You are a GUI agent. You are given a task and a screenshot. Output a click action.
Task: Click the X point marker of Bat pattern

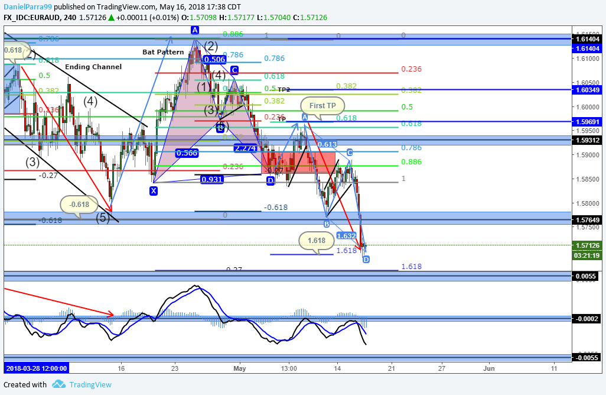point(154,190)
